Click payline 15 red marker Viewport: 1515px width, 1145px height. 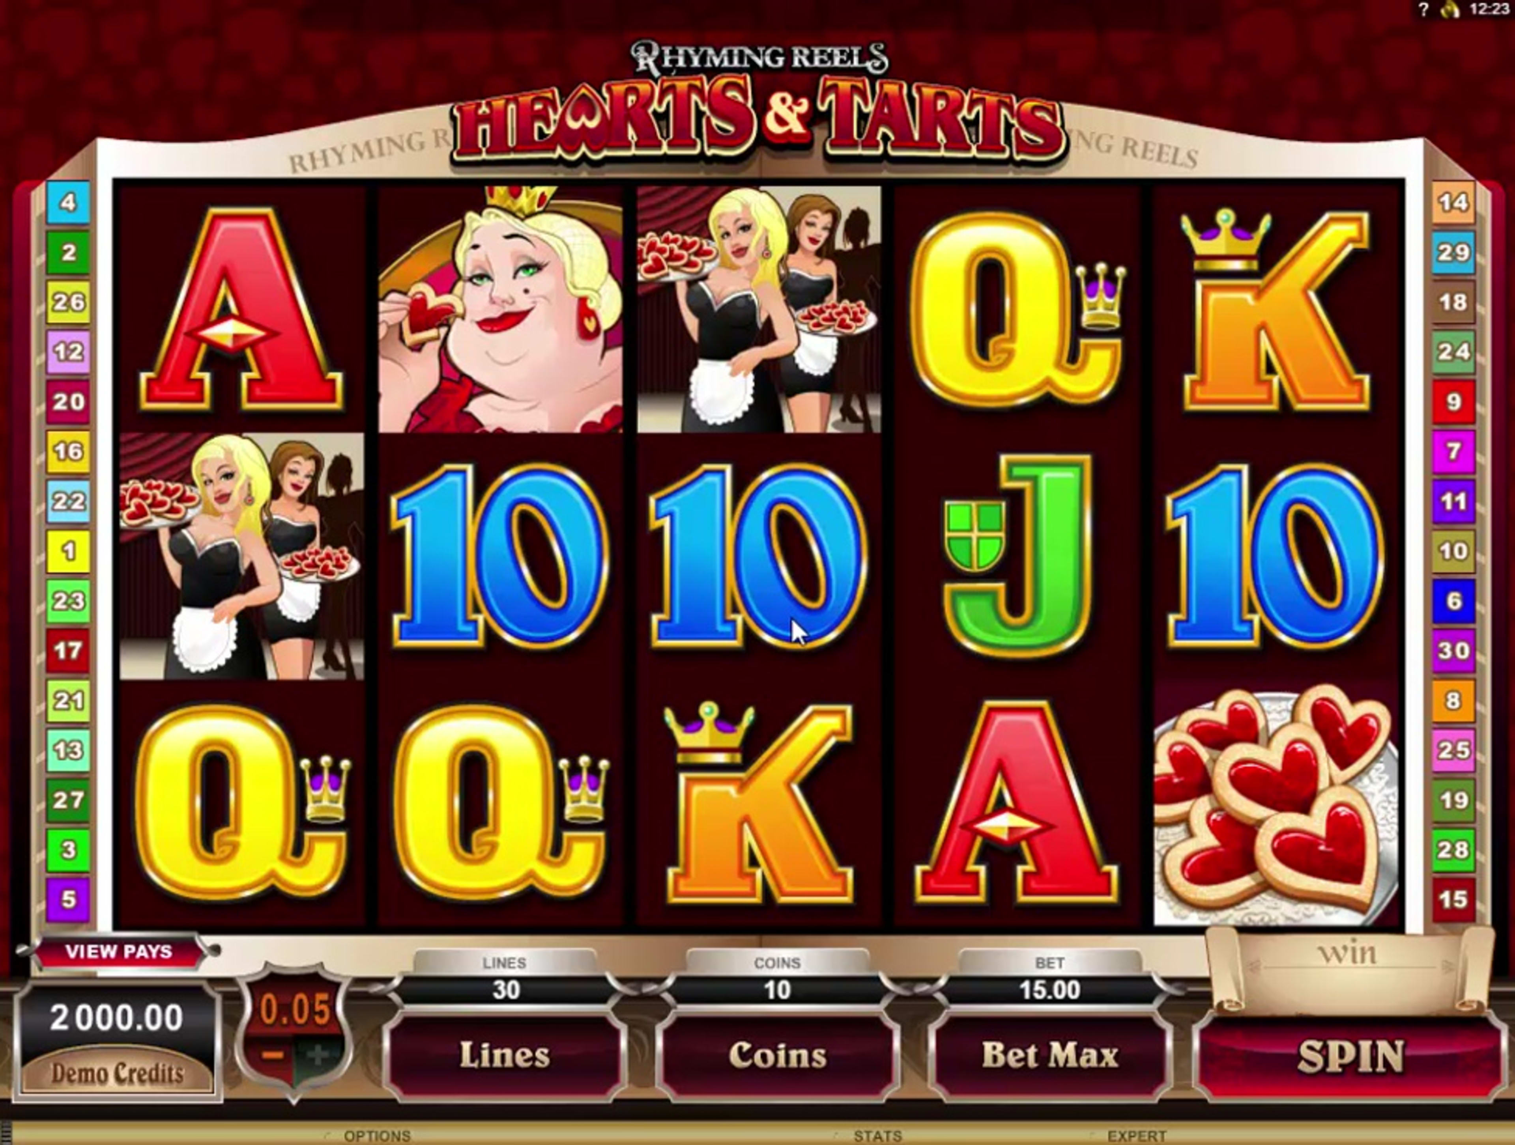[1453, 899]
